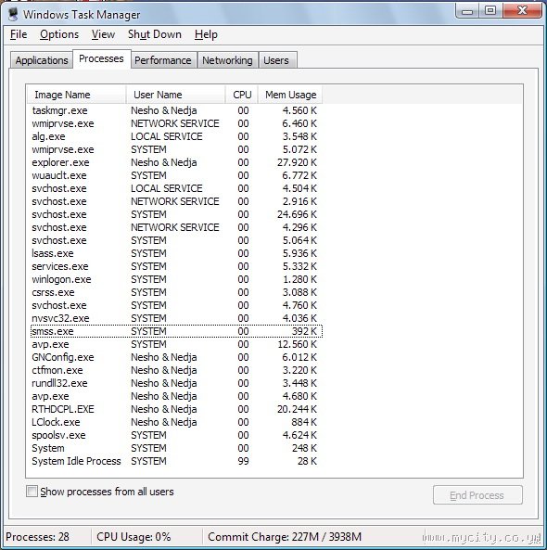The image size is (547, 550).
Task: Select the winlogon.exe process
Action: [x=176, y=279]
